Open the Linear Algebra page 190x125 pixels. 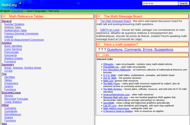[13, 102]
